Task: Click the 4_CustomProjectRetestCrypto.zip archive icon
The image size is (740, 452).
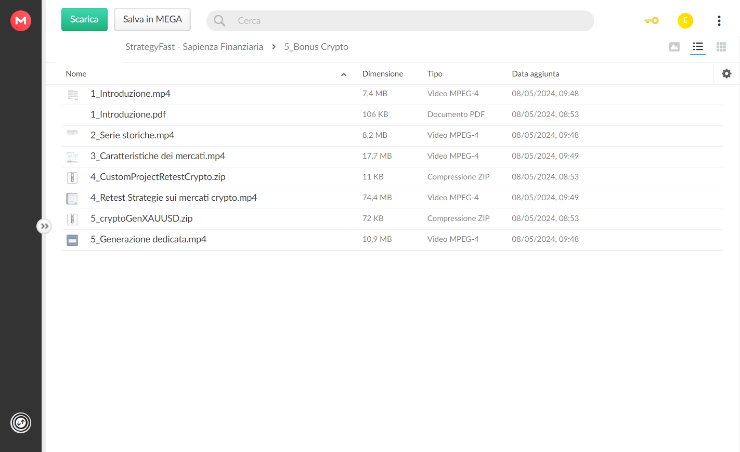Action: coord(72,177)
